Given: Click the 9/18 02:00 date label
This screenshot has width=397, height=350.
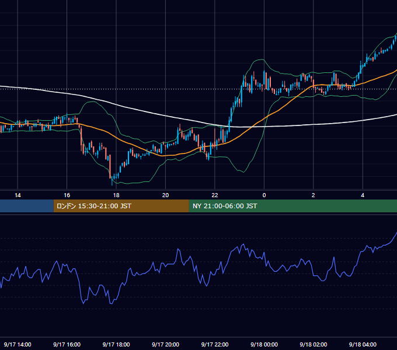Looking at the screenshot, I should 314,344.
